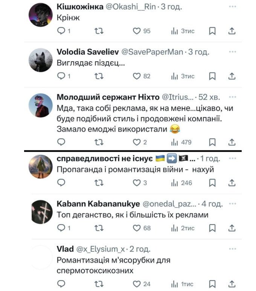Click Кішкожінка's profile avatar
Image resolution: width=256 pixels, height=291 pixels.
(x=41, y=15)
